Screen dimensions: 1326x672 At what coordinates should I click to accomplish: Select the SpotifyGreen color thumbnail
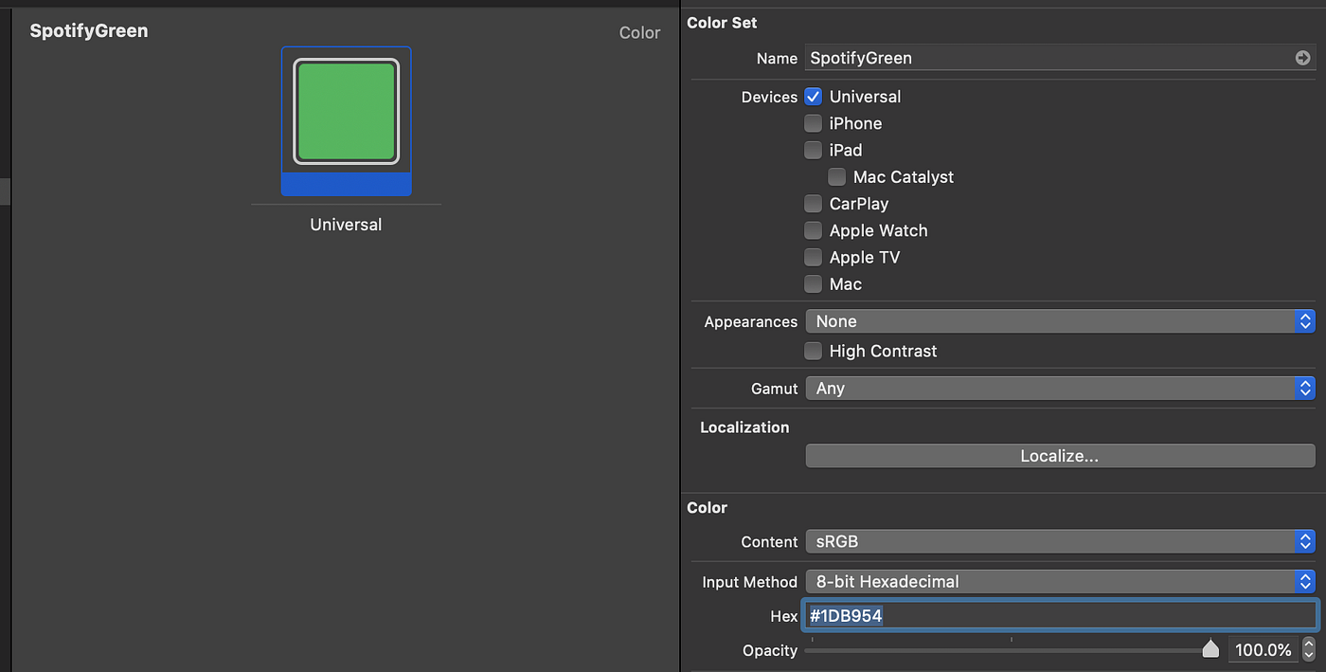click(x=346, y=111)
